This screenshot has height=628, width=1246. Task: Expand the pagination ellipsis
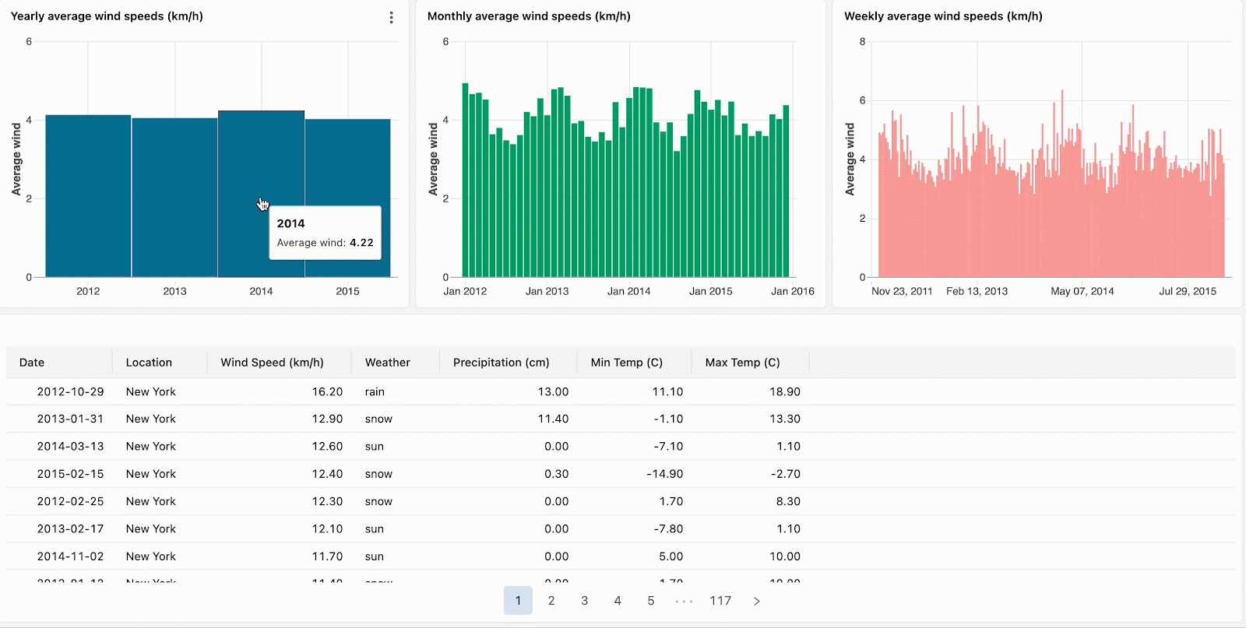tap(684, 601)
